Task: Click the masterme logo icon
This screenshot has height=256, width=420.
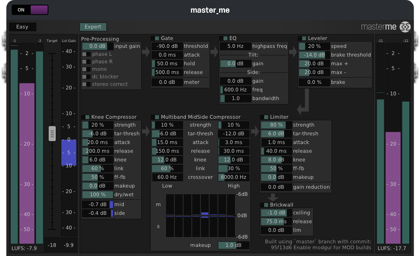Action: coord(405,27)
